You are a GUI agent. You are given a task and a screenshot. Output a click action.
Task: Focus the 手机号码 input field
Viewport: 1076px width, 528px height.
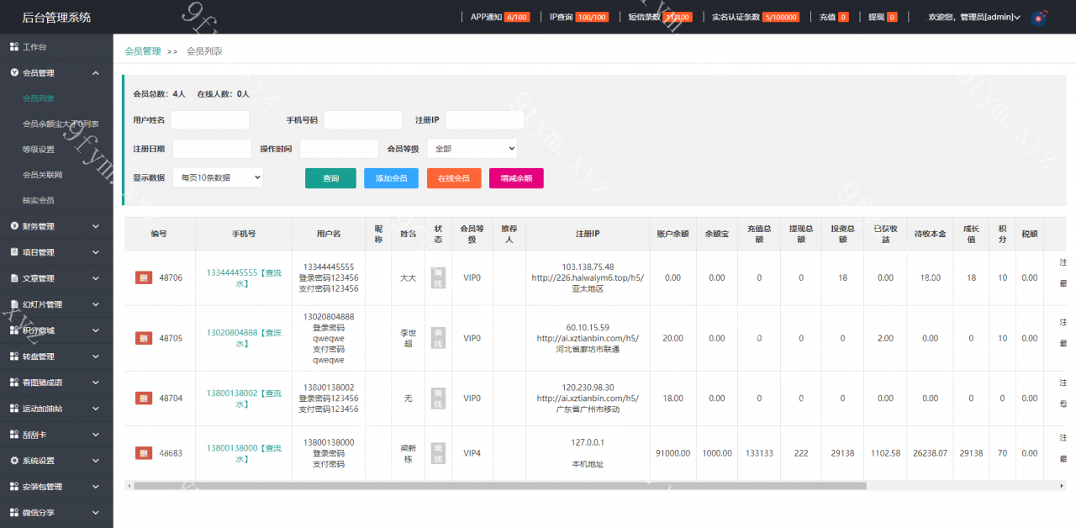point(363,120)
